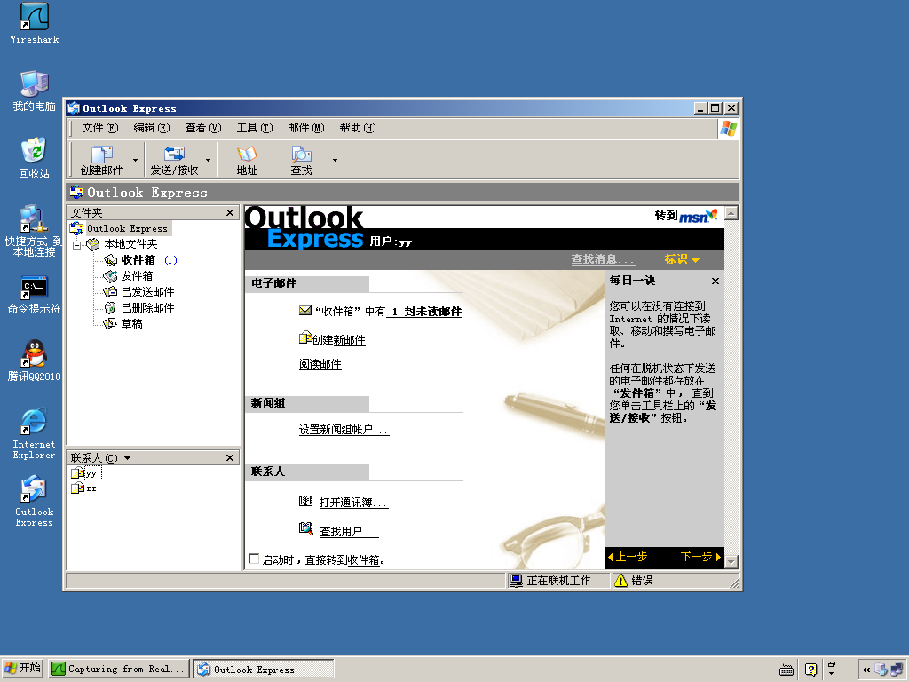Image resolution: width=909 pixels, height=682 pixels.
Task: Select 腾讯QQ2010 desktop icon
Action: 35,361
